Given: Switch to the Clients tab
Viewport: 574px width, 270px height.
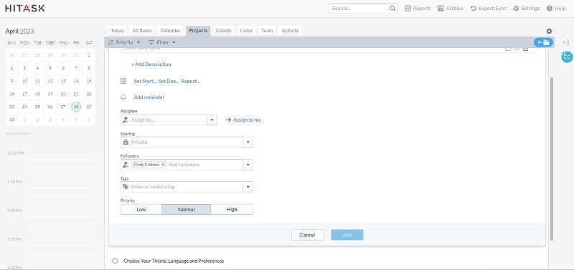Looking at the screenshot, I should tap(224, 31).
